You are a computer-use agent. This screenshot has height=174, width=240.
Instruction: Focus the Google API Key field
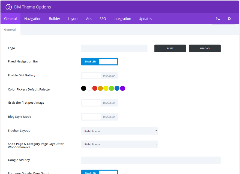pos(151,160)
